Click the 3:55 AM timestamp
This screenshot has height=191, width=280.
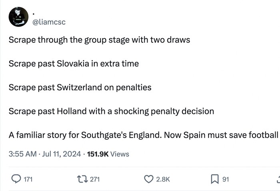click(23, 154)
